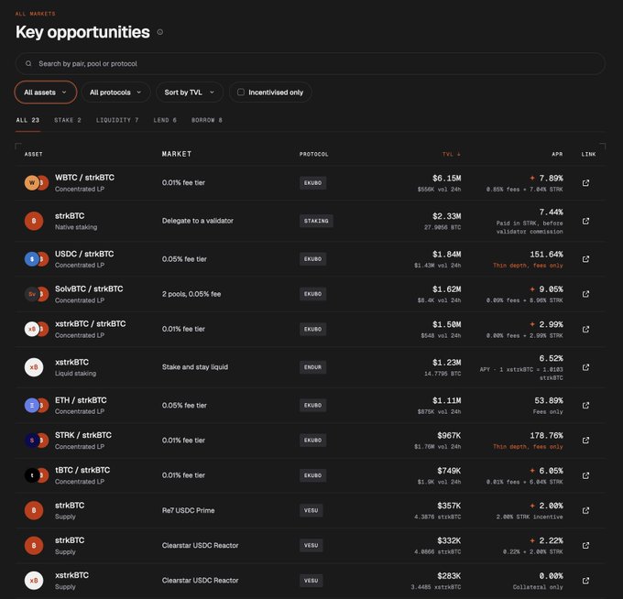
Task: Click the 2 pools, 0.05% fee text
Action: coord(191,294)
